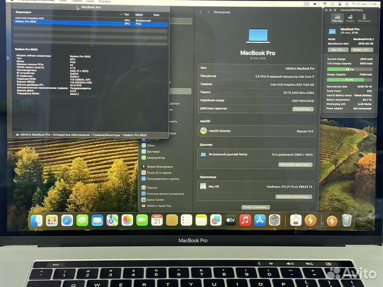Open the Notes app in the Dock
This screenshot has width=383, height=287.
pyautogui.click(x=201, y=221)
